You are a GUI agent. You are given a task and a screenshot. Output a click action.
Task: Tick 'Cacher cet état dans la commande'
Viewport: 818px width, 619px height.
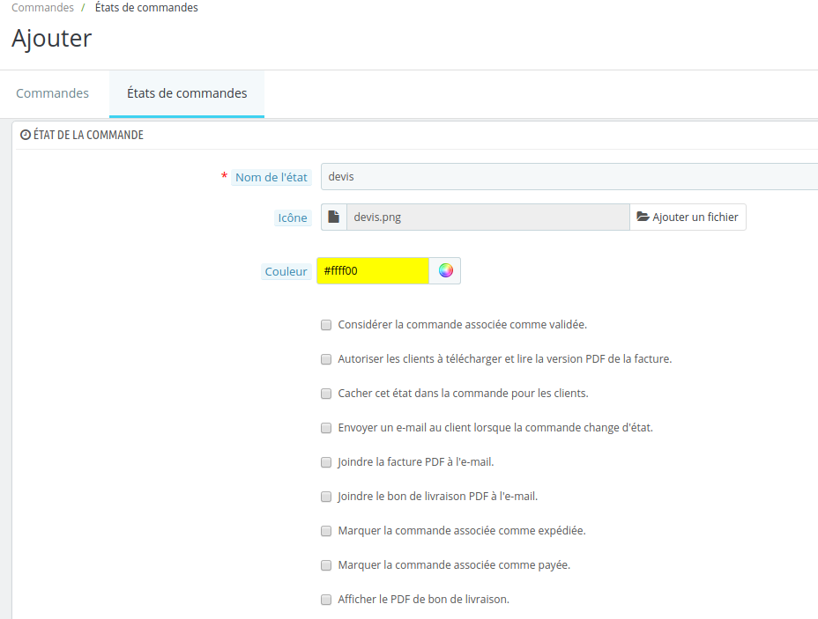coord(326,394)
